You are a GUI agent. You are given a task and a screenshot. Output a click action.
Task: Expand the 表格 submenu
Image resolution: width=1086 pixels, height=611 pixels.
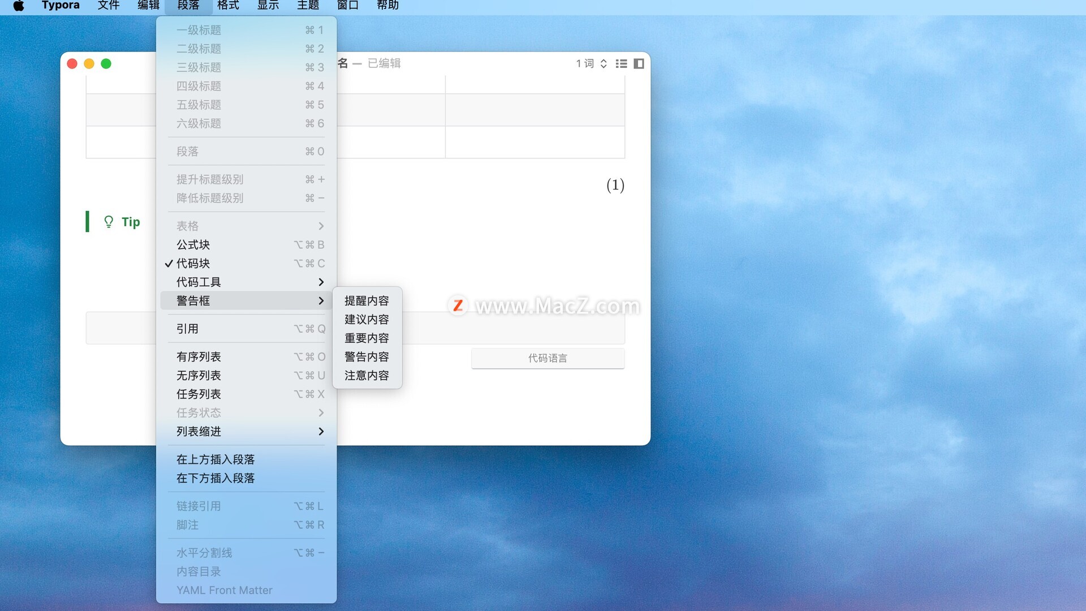coord(246,226)
